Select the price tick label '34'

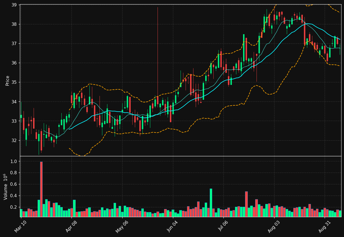coord(14,101)
